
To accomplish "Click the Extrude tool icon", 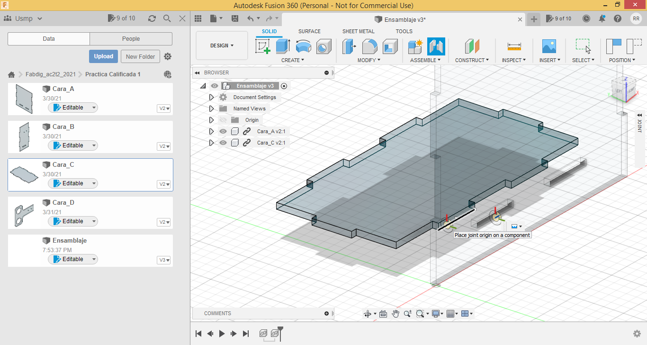I will click(x=283, y=46).
